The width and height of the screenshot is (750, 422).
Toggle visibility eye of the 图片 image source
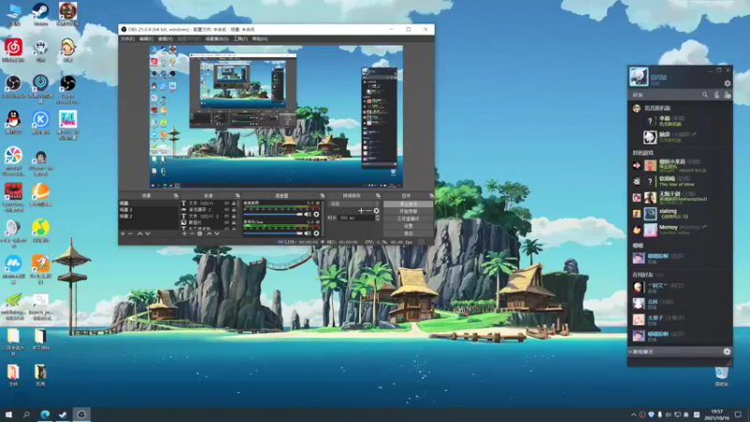[227, 222]
